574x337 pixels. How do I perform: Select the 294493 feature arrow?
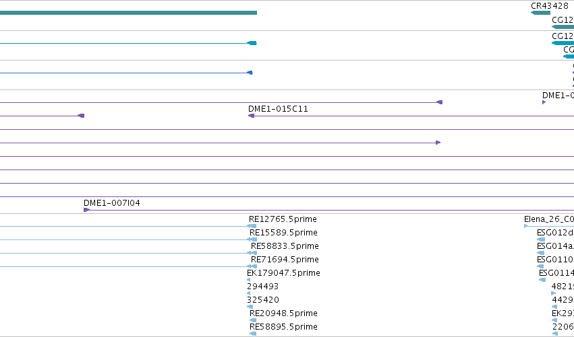click(249, 293)
